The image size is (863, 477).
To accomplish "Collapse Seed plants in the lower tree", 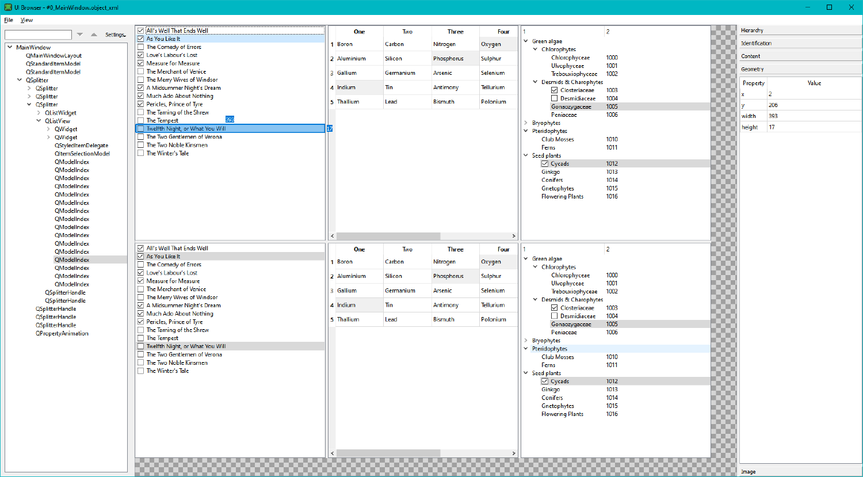I will [526, 373].
